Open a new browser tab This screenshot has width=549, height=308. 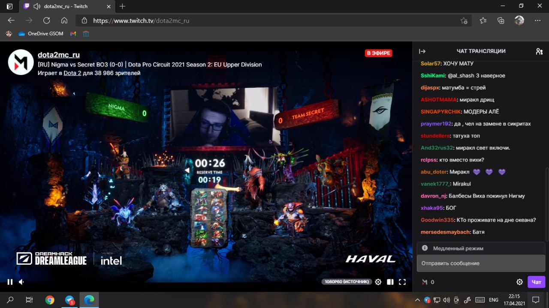click(x=123, y=6)
